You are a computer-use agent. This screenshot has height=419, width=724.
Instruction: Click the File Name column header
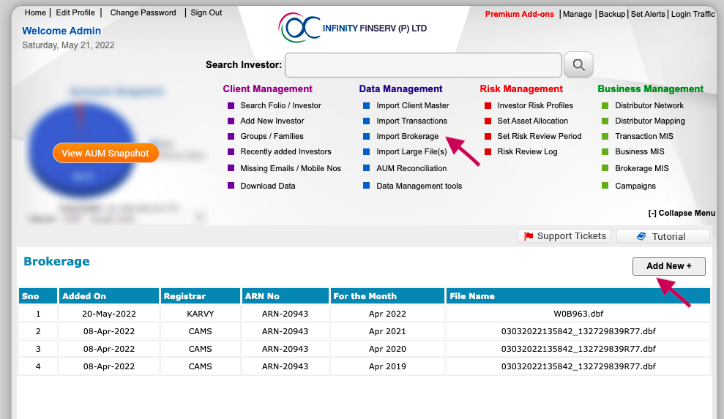click(x=578, y=296)
